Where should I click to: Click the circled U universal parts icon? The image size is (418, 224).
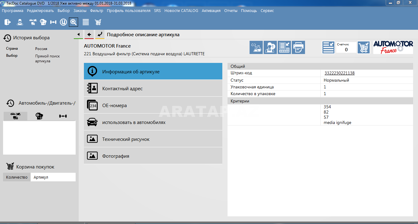tap(63, 22)
